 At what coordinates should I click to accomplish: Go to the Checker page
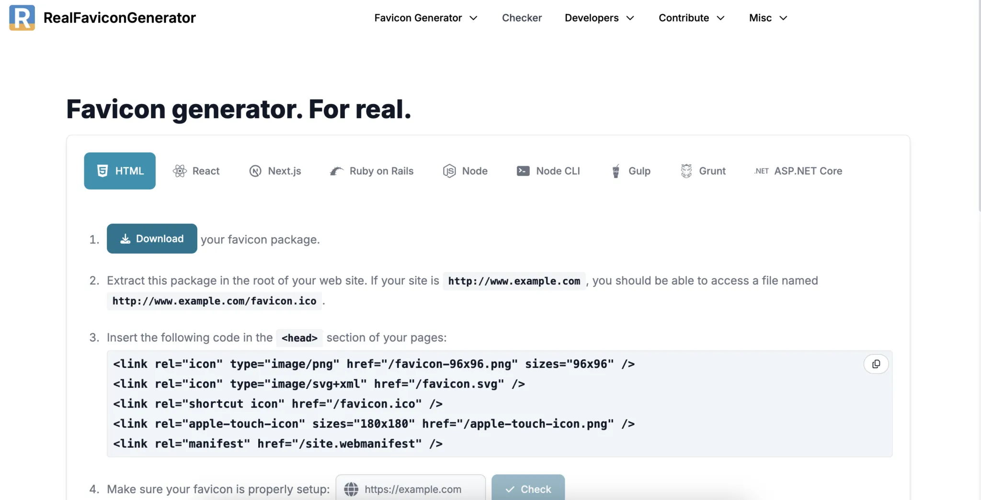click(522, 18)
